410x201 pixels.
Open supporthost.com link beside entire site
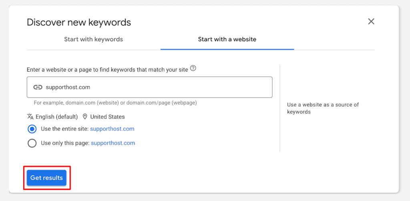click(112, 129)
